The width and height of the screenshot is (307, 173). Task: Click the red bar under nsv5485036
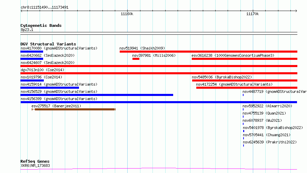(x=245, y=80)
